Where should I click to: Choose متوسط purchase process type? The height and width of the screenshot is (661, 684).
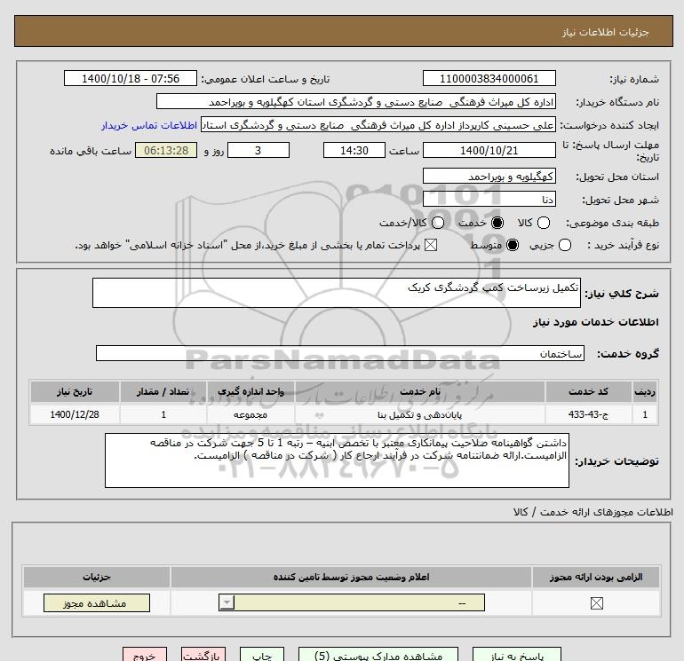click(513, 245)
